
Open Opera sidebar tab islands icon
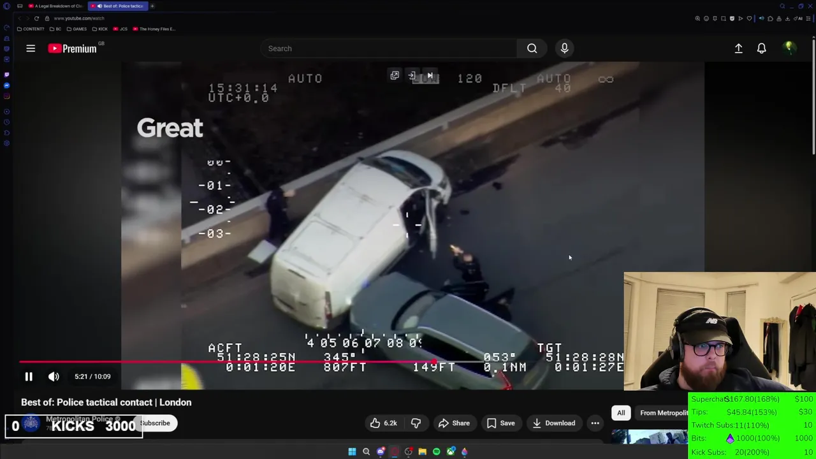(x=20, y=6)
